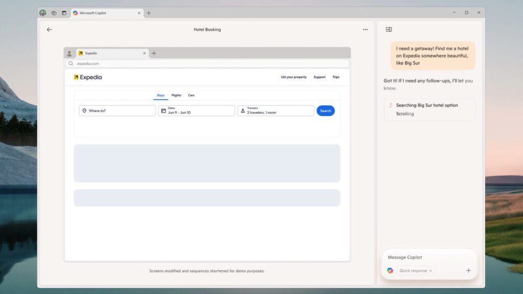Open the three-dot more options menu
Viewport: 523px width, 294px height.
365,30
